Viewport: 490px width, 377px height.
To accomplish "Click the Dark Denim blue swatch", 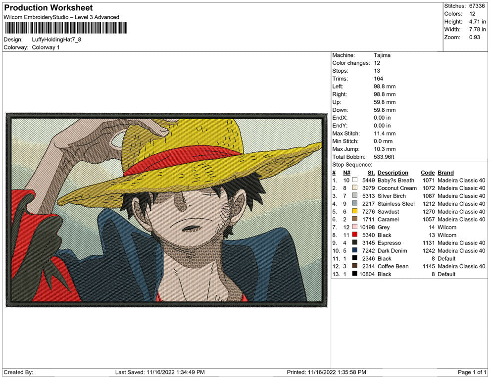I will click(x=355, y=250).
